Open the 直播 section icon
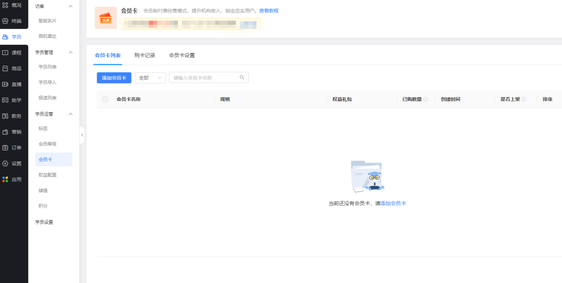 [5, 84]
